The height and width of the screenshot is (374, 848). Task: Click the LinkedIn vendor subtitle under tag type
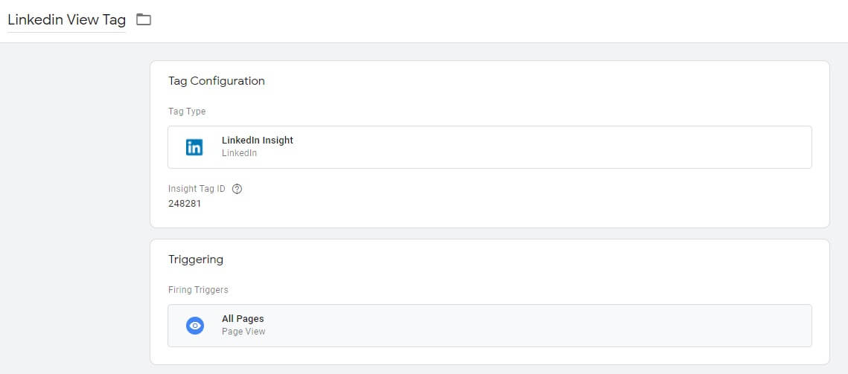pos(239,153)
